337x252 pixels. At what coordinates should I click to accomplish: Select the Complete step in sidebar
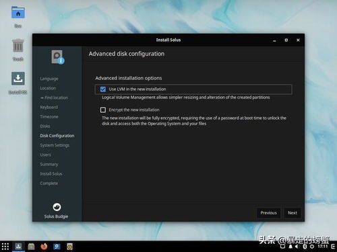tap(49, 183)
